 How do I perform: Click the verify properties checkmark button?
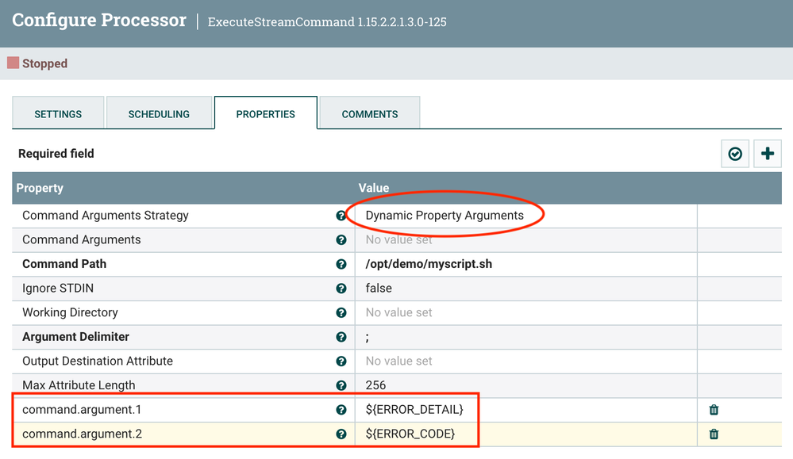tap(735, 154)
